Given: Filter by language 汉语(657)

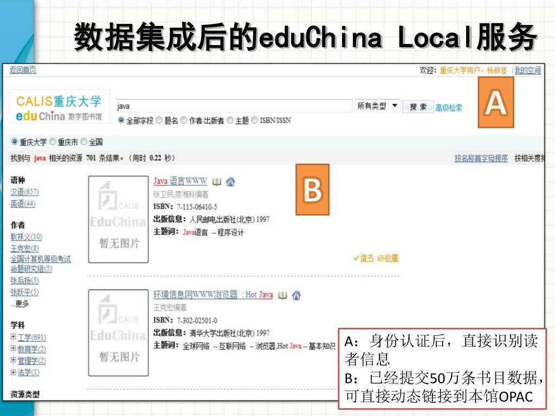Looking at the screenshot, I should (24, 192).
